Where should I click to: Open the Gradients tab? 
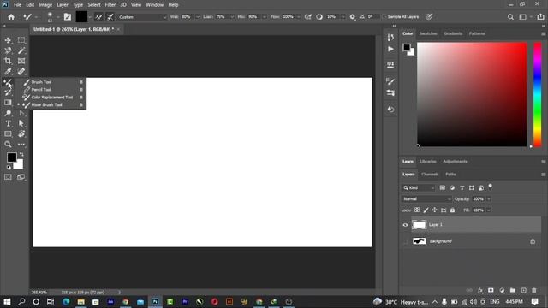point(453,33)
